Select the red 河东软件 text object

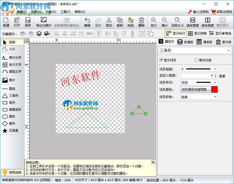coord(80,78)
